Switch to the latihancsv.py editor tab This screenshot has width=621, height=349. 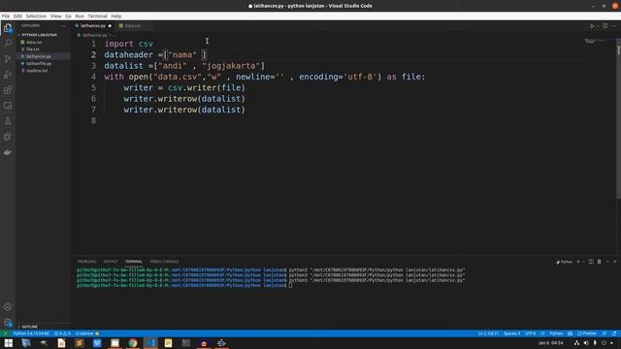tap(93, 26)
